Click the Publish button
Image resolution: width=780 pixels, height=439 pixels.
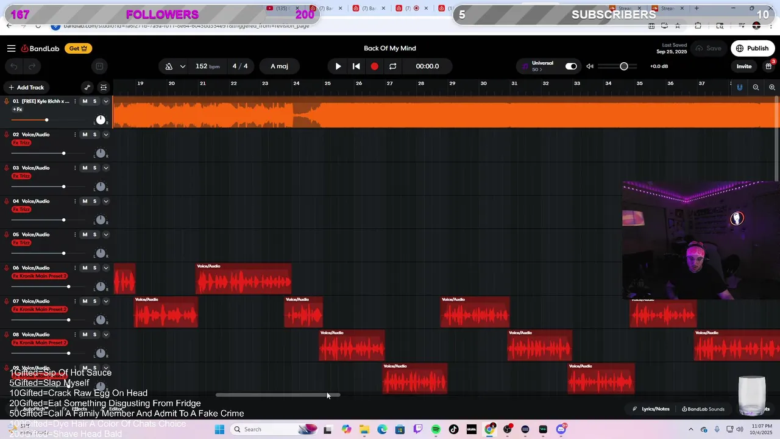pyautogui.click(x=752, y=48)
